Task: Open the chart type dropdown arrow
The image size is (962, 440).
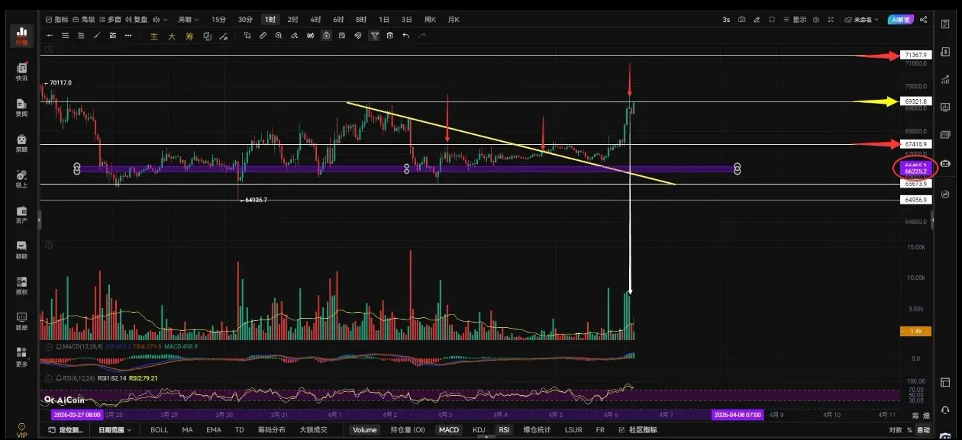Action: tap(166, 20)
